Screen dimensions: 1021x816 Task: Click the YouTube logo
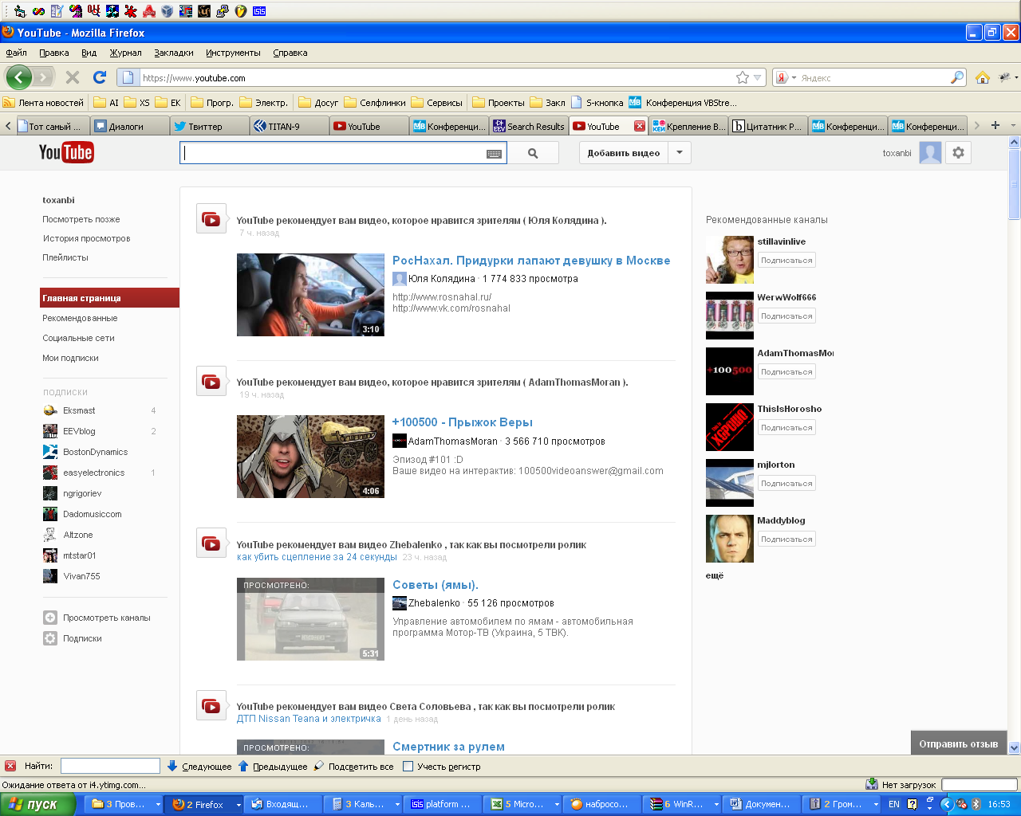[66, 152]
